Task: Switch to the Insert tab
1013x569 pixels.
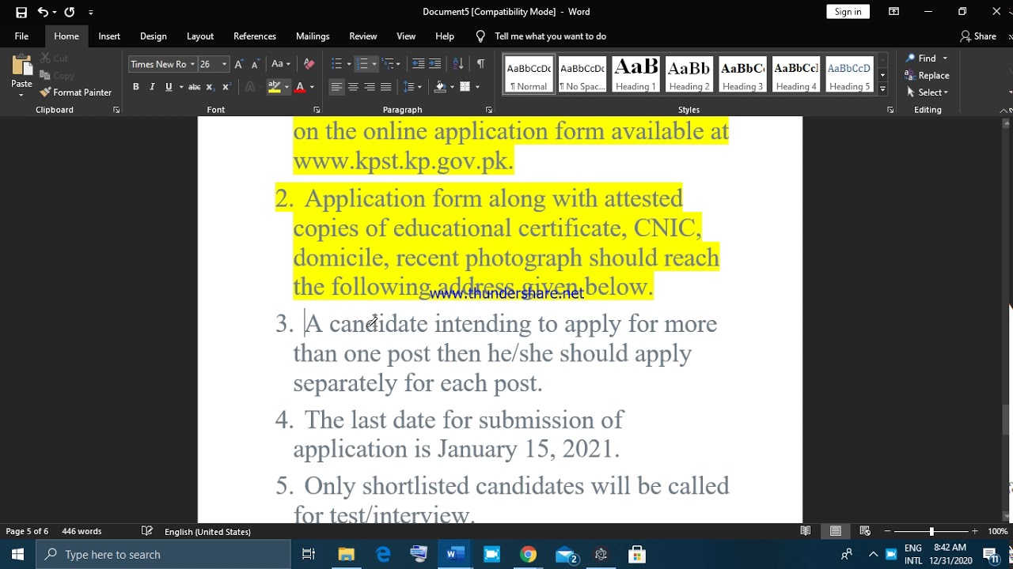Action: click(x=109, y=36)
